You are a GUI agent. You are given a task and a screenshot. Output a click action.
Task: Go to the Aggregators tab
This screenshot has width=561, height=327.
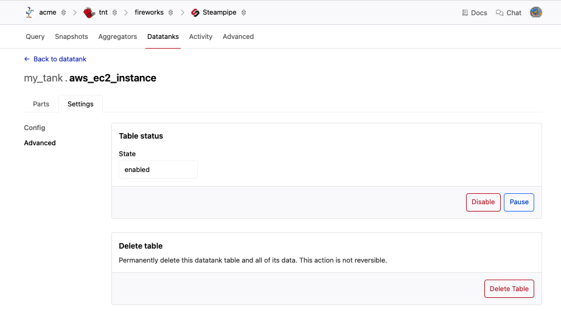[x=117, y=36]
